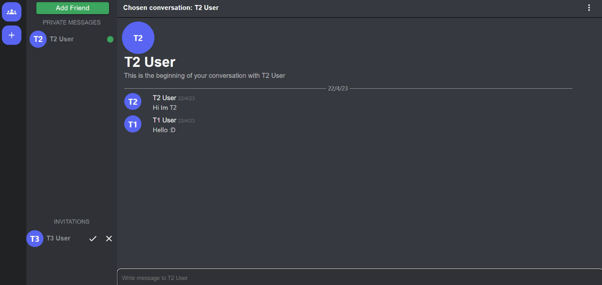
Task: Click T3 User name in invitations
Action: [58, 238]
